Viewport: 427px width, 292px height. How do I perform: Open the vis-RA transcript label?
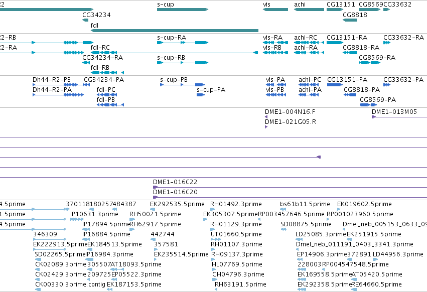[x=272, y=37]
